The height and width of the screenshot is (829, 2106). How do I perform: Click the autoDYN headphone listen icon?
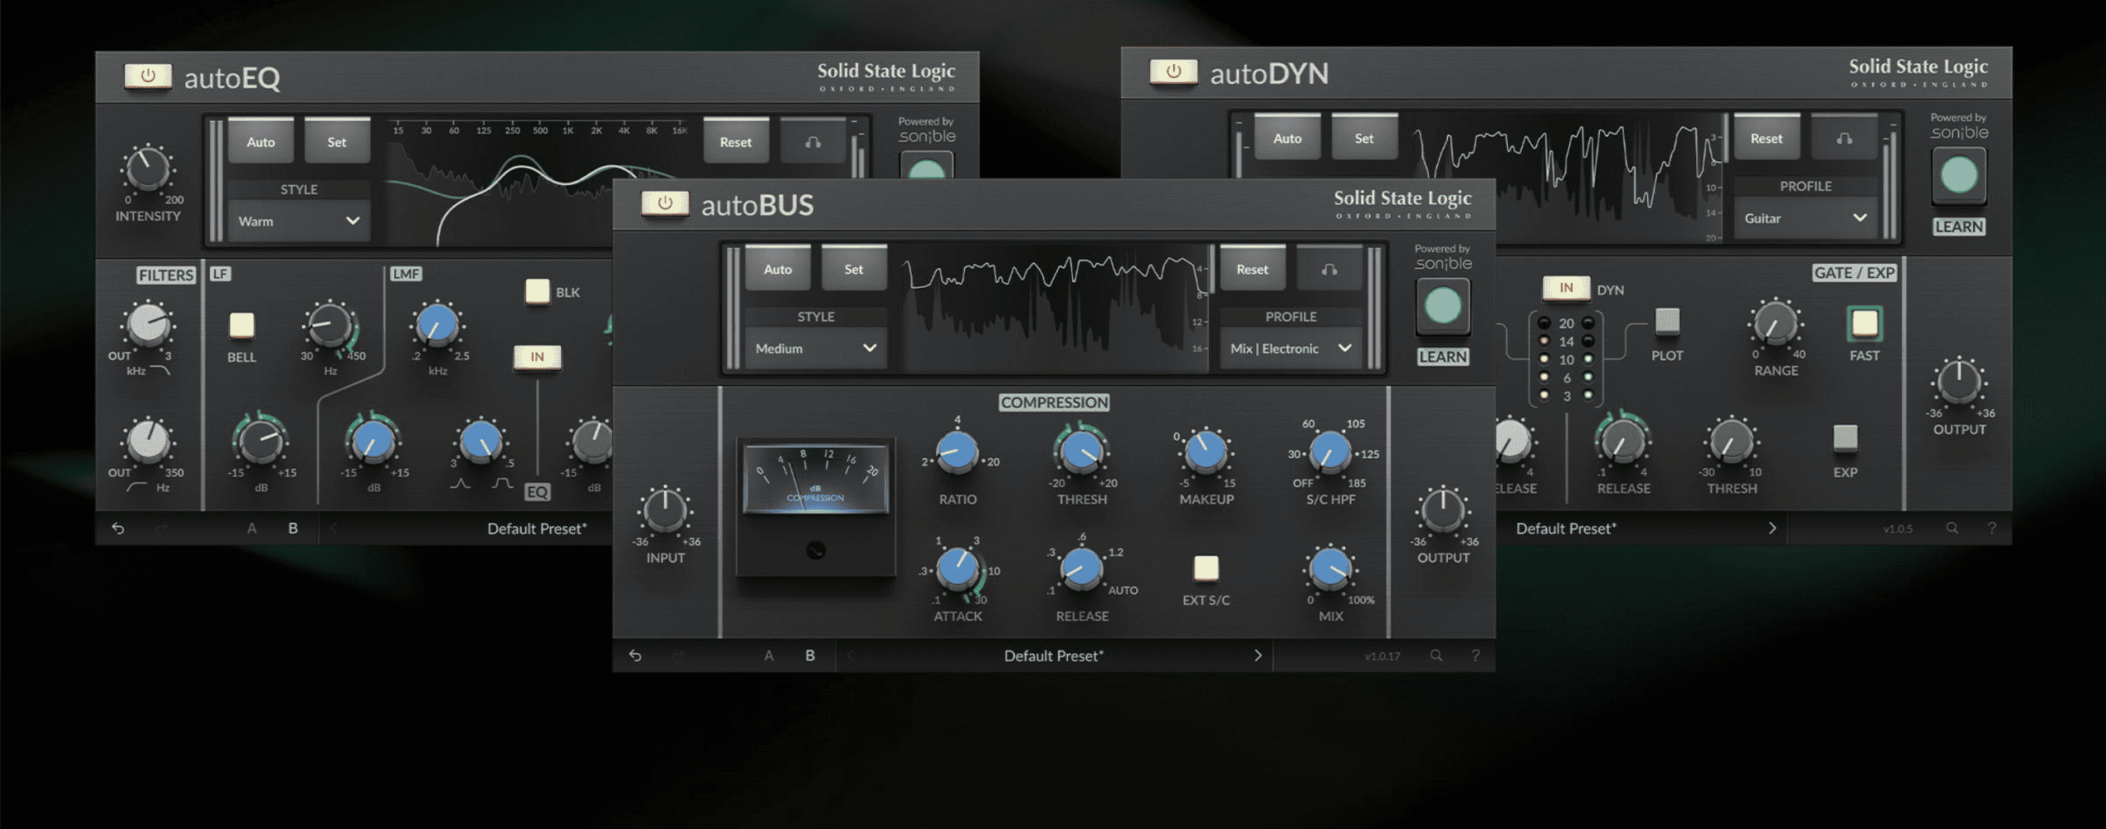click(x=1844, y=139)
